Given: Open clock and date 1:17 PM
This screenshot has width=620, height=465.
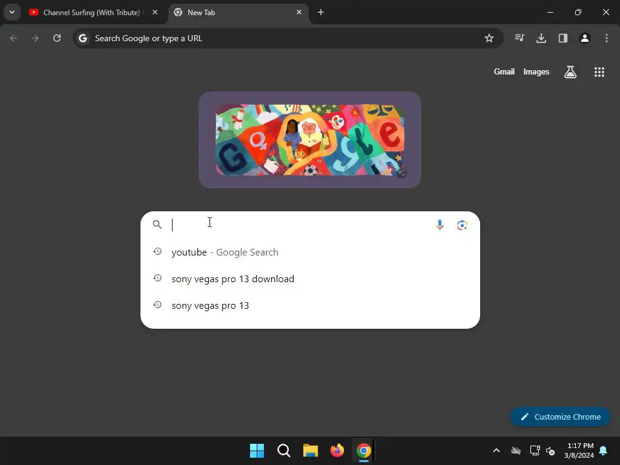Looking at the screenshot, I should tap(579, 450).
